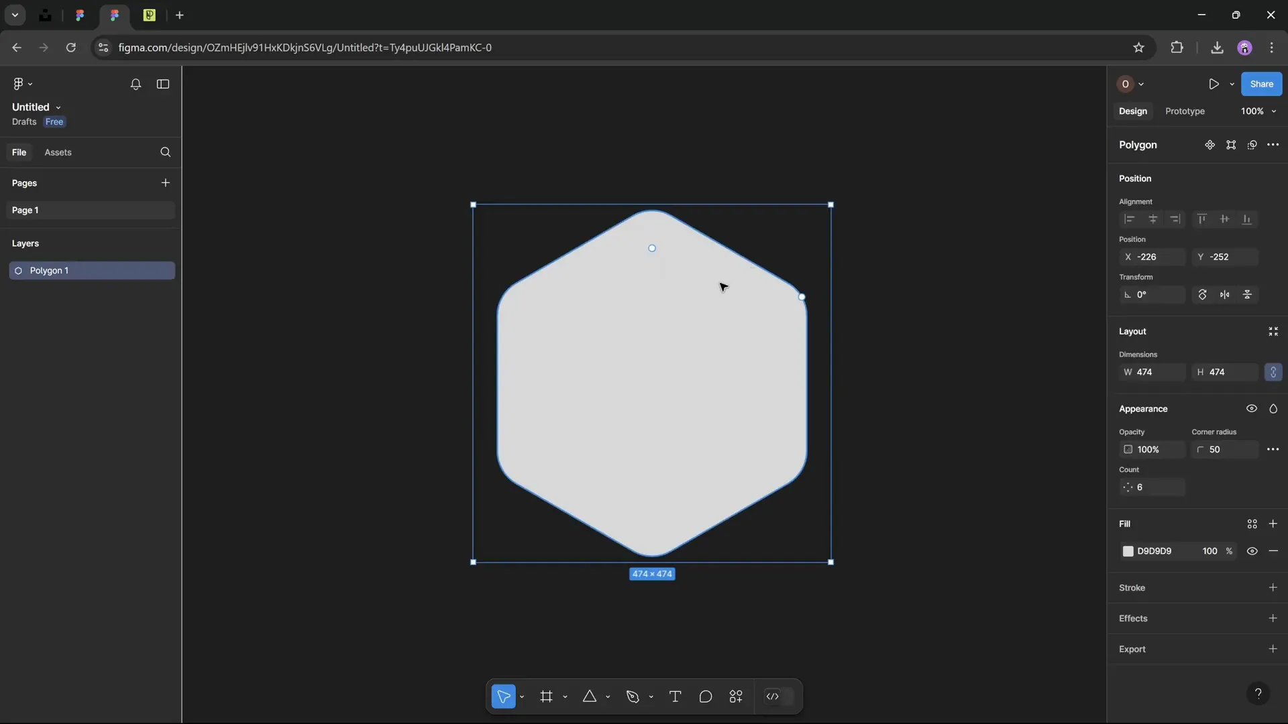Click Edit object icon beside Polygon
Screen dimensions: 1288x724
coord(1231,145)
